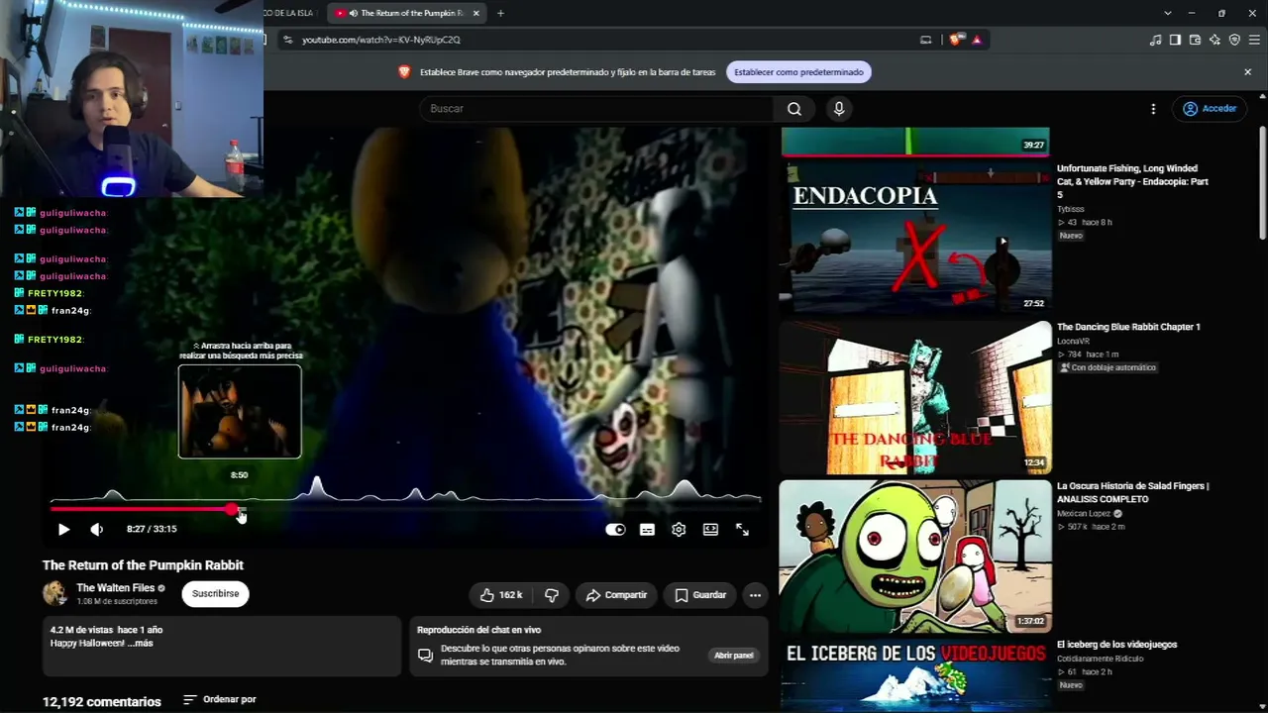
Task: Open the Endacopia Part 5 video thumbnail
Action: 915,238
